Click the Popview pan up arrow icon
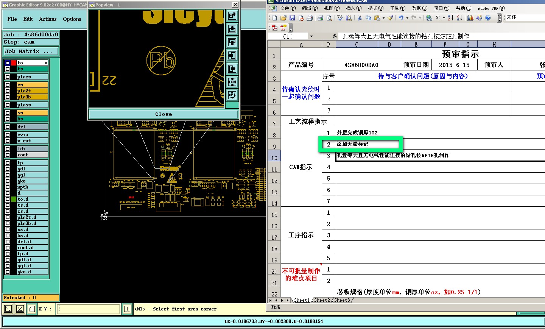Viewport: 545px width, 329px height. tap(232, 29)
